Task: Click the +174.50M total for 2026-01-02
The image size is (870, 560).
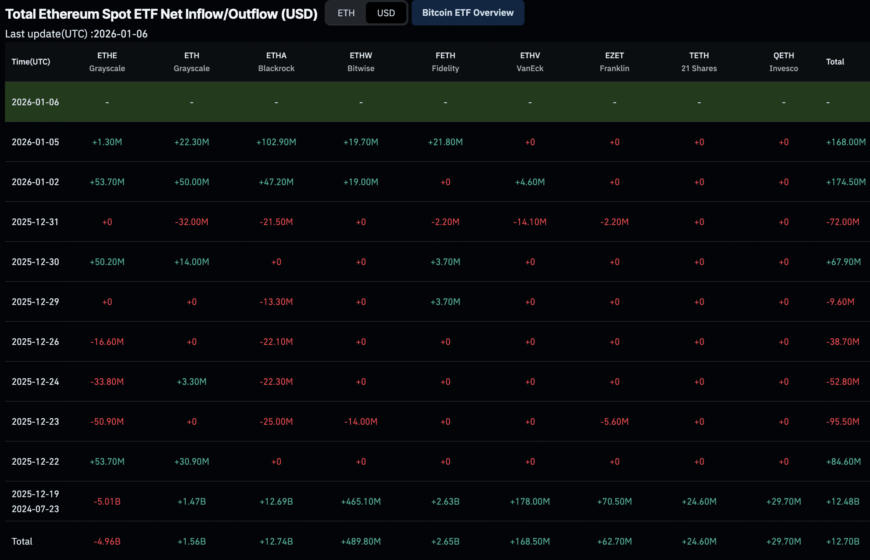Action: tap(845, 182)
